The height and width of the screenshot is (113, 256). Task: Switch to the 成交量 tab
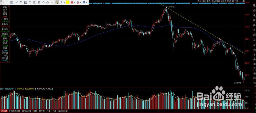pos(4,111)
